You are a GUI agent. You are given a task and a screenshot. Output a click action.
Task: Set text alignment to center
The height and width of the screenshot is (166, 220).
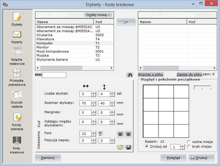[128, 134]
